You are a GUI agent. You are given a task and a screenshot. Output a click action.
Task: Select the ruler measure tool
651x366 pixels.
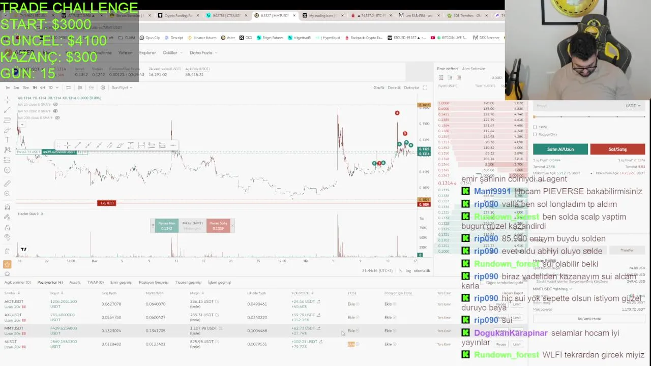tap(7, 184)
